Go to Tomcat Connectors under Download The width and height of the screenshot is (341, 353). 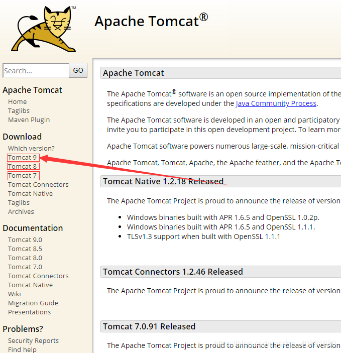(x=38, y=184)
